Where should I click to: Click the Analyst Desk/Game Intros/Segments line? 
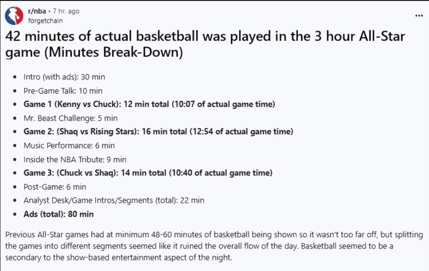click(x=114, y=200)
